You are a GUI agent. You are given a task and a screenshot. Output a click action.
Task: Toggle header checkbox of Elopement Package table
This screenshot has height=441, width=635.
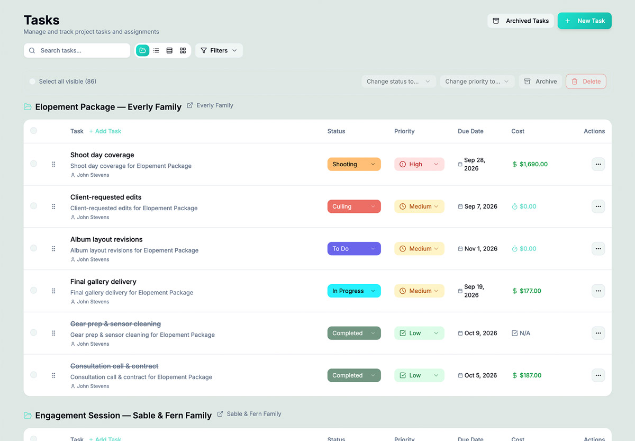pos(33,131)
